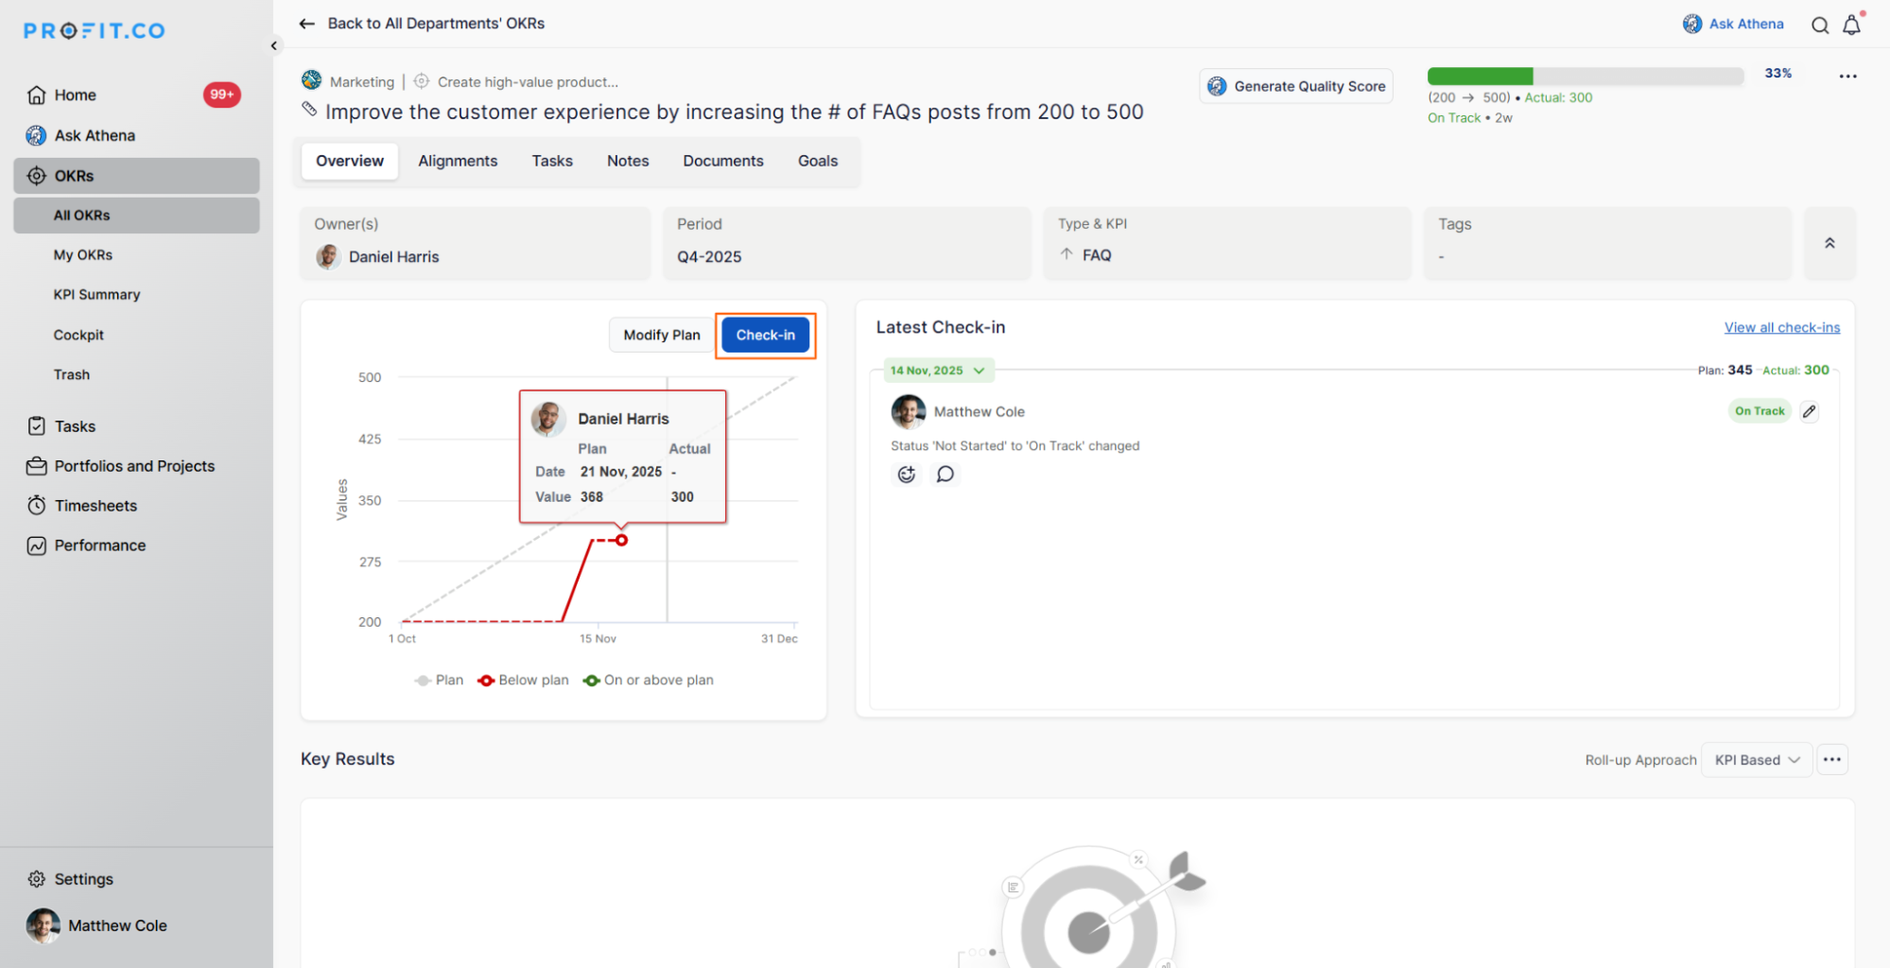The image size is (1890, 968).
Task: Switch to the Notes tab
Action: 628,161
